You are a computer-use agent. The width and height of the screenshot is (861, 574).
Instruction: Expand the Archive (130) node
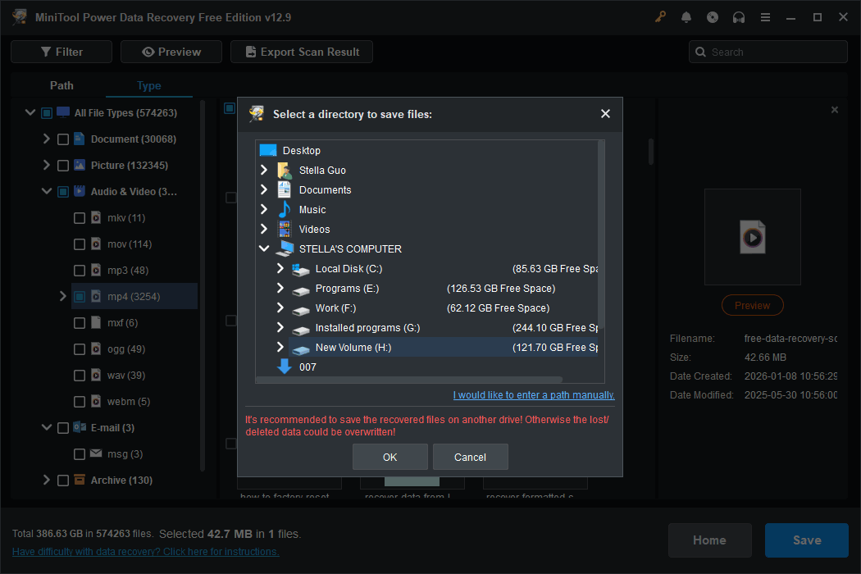(x=47, y=480)
